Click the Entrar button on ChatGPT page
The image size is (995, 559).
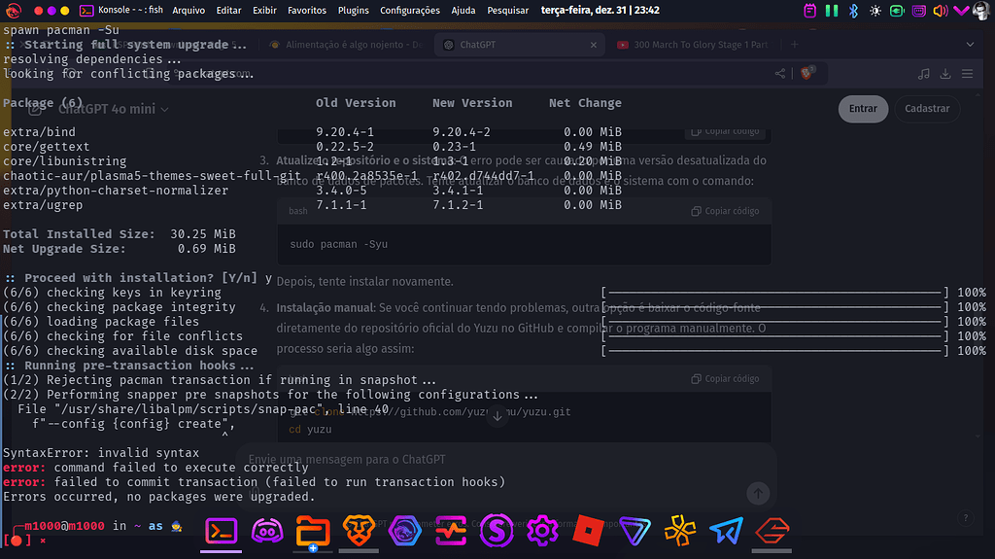(x=863, y=109)
